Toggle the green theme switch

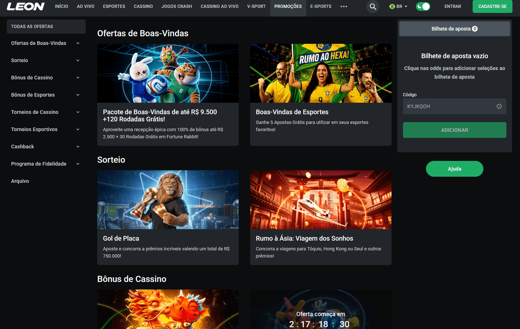pyautogui.click(x=423, y=6)
